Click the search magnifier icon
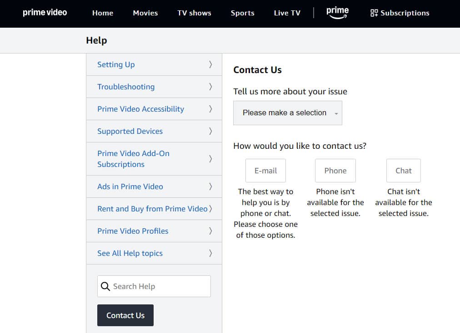 pos(105,286)
